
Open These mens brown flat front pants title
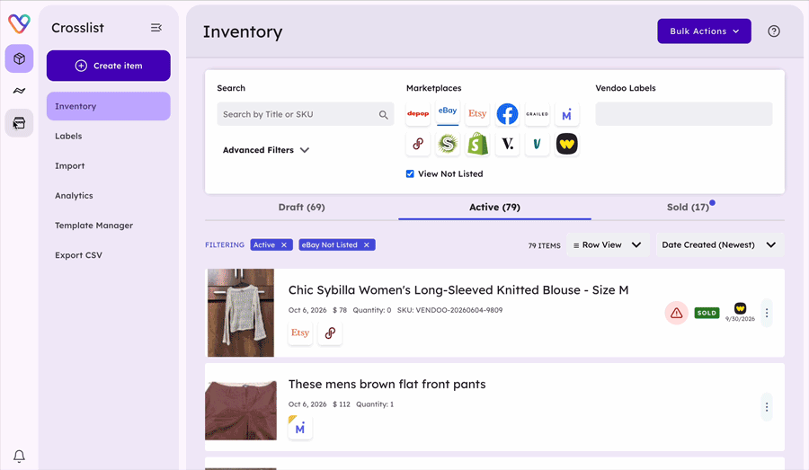(387, 385)
